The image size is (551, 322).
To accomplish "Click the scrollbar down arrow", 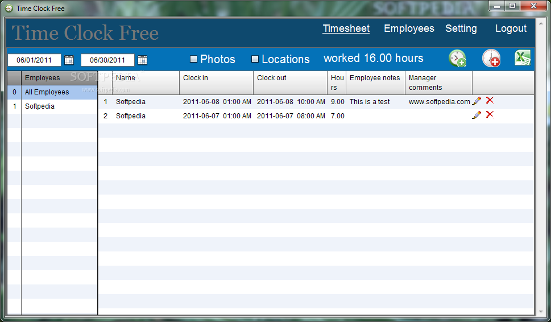I will pyautogui.click(x=540, y=311).
